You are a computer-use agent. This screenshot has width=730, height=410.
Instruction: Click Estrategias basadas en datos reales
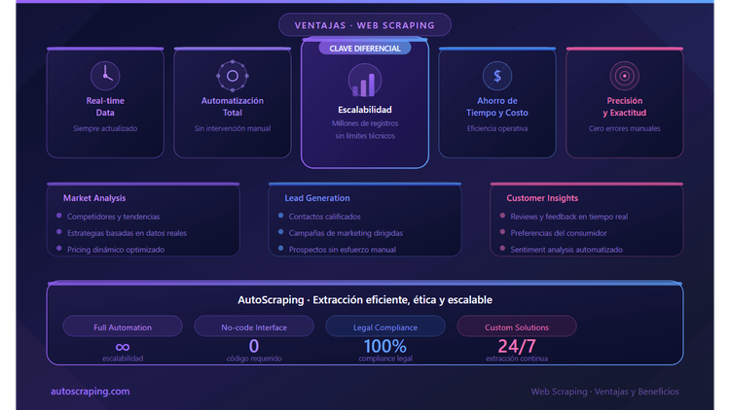tap(127, 233)
